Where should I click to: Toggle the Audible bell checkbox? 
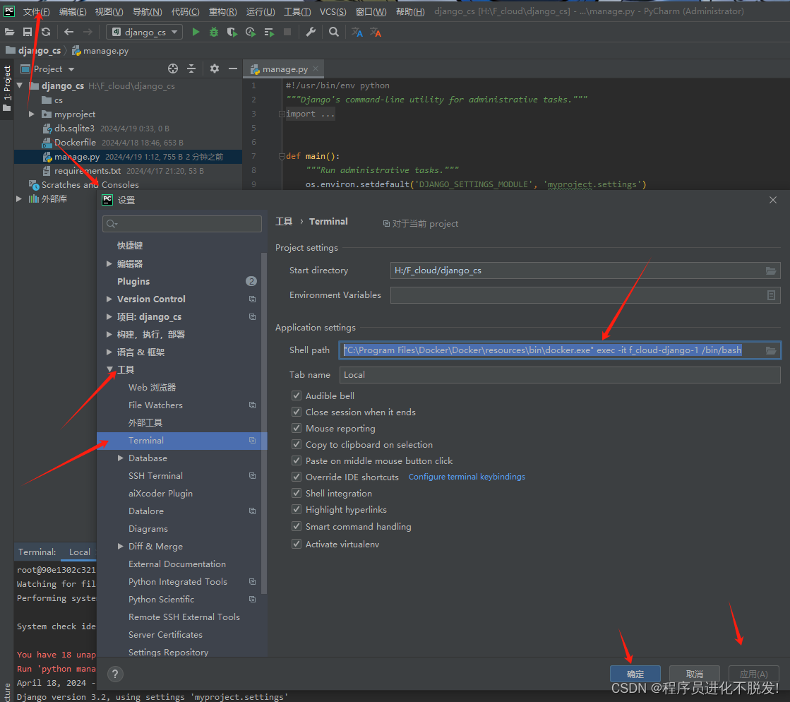pos(297,395)
